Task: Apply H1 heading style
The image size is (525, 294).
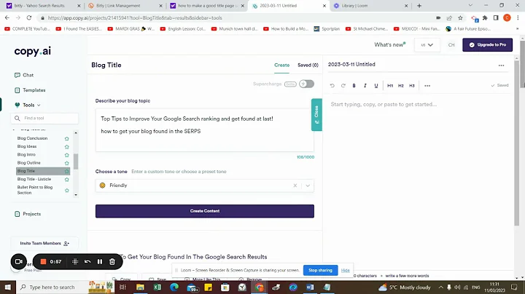Action: point(390,86)
